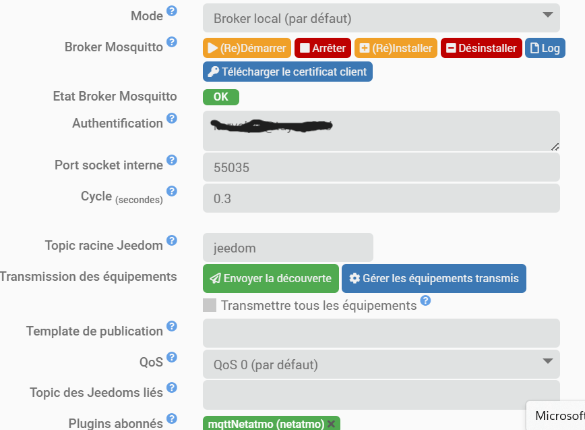Click the Microsoft popup at bottom right
The width and height of the screenshot is (585, 430).
point(556,415)
